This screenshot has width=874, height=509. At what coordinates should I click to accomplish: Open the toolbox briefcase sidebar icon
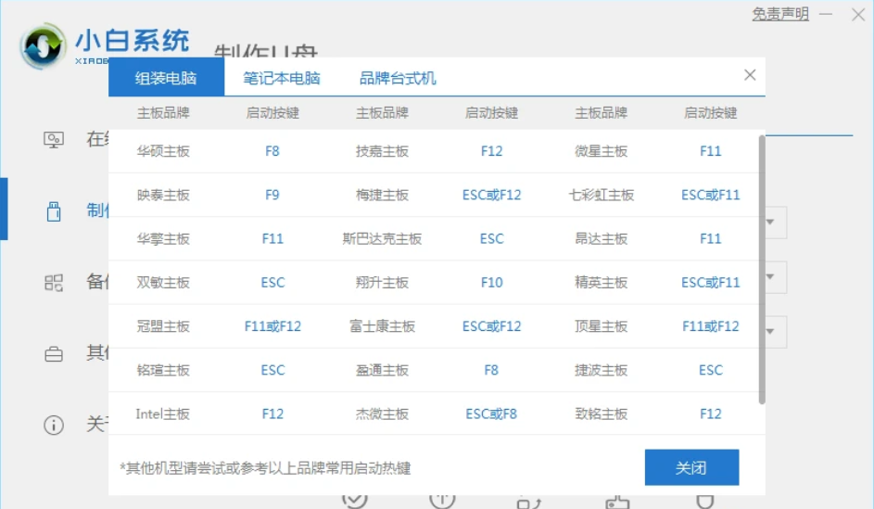(54, 354)
